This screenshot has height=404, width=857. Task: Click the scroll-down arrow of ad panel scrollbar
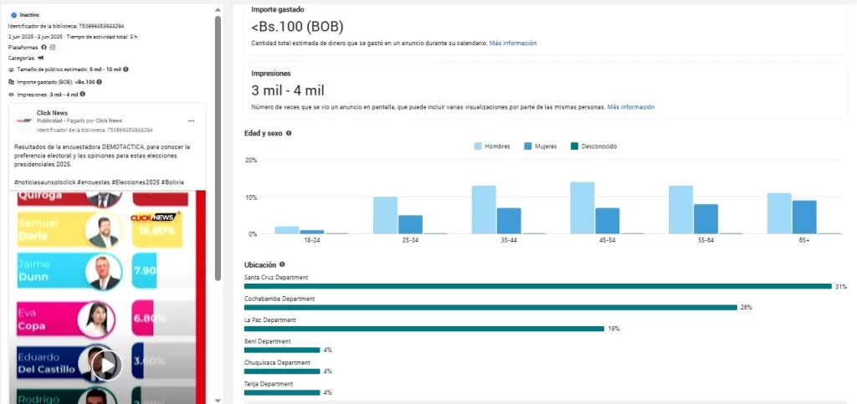pyautogui.click(x=218, y=400)
